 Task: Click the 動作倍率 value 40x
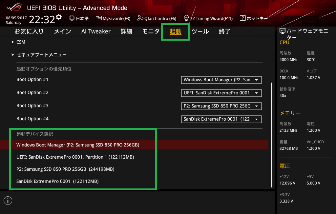[x=283, y=96]
